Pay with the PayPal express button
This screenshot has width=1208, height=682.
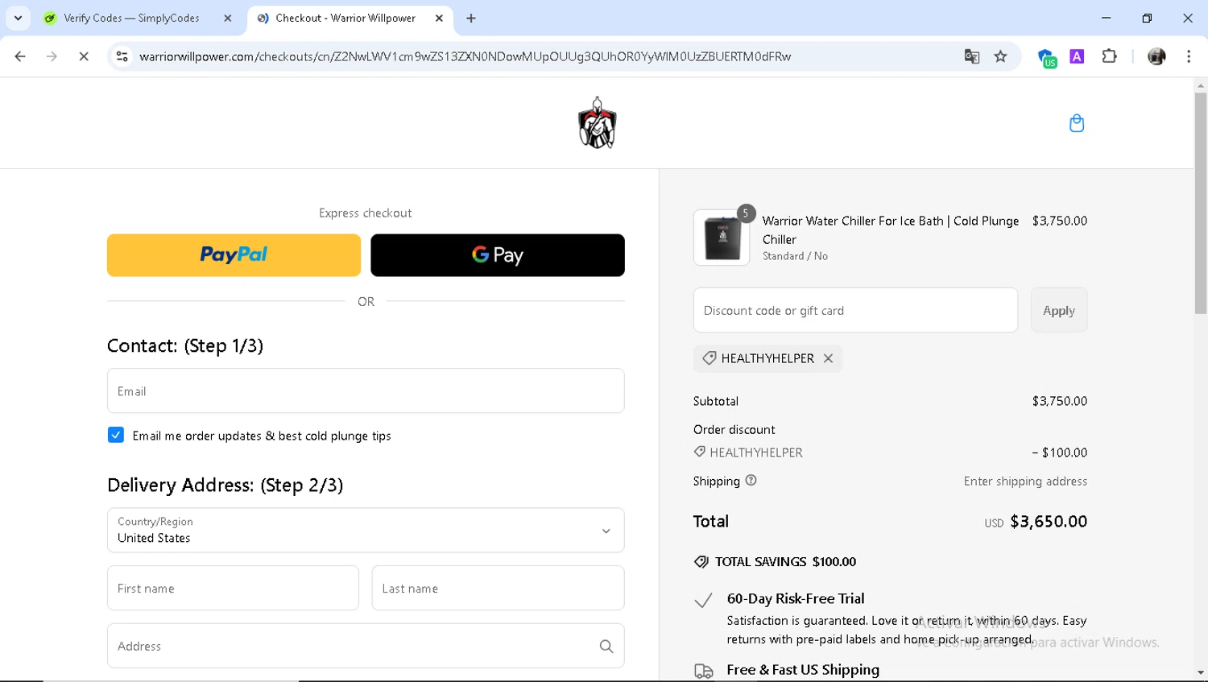point(234,255)
